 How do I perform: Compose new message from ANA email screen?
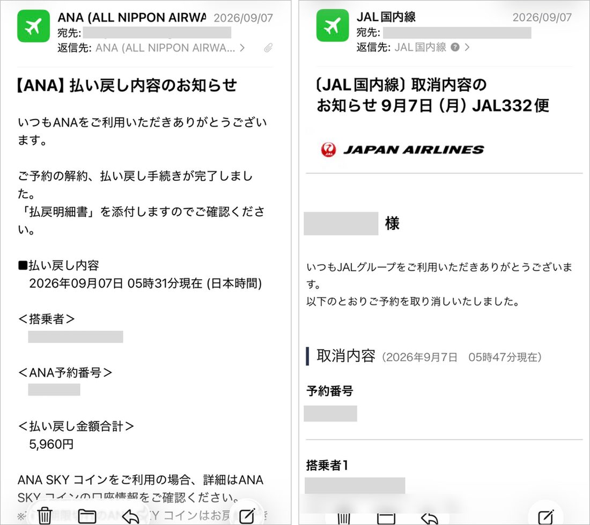247,515
